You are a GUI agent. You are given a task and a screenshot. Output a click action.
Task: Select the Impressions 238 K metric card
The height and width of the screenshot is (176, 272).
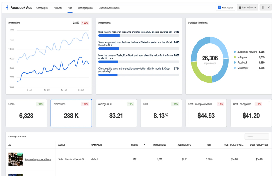71,113
